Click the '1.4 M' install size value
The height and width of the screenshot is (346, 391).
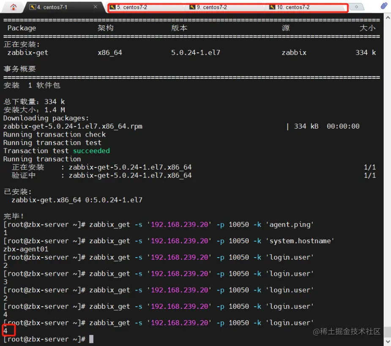point(55,110)
